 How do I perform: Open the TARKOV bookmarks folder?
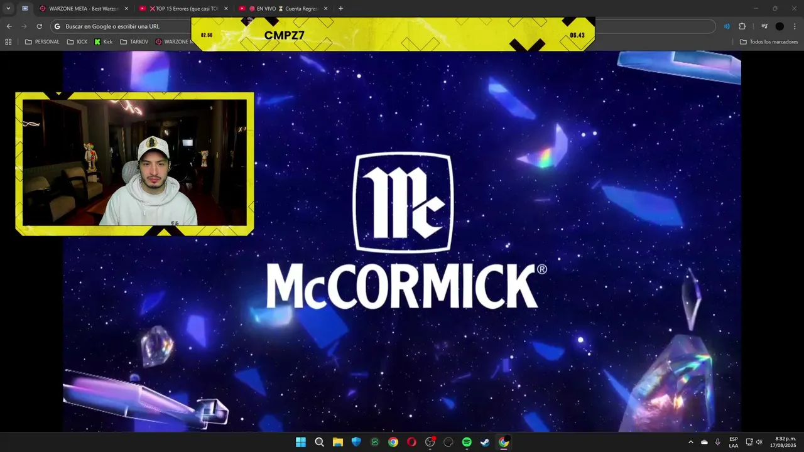point(134,42)
